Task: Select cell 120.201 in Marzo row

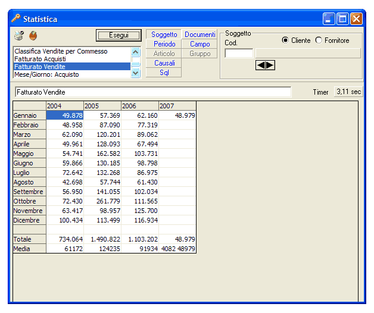Action: coord(102,134)
